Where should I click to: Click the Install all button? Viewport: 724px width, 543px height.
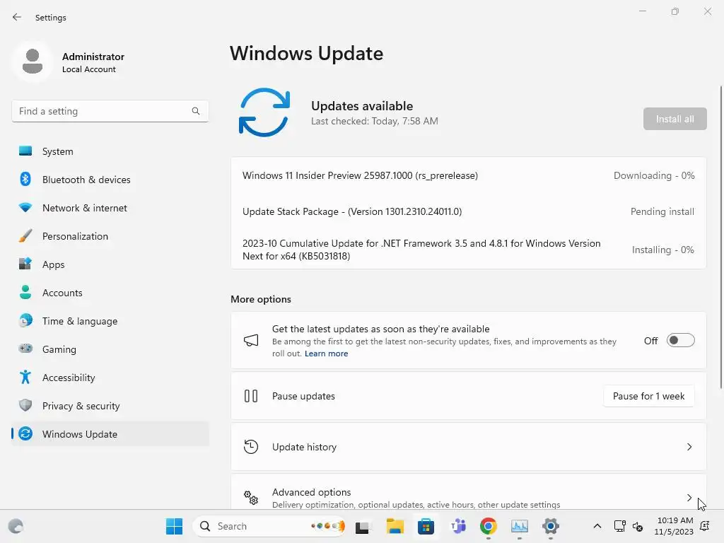pos(675,119)
